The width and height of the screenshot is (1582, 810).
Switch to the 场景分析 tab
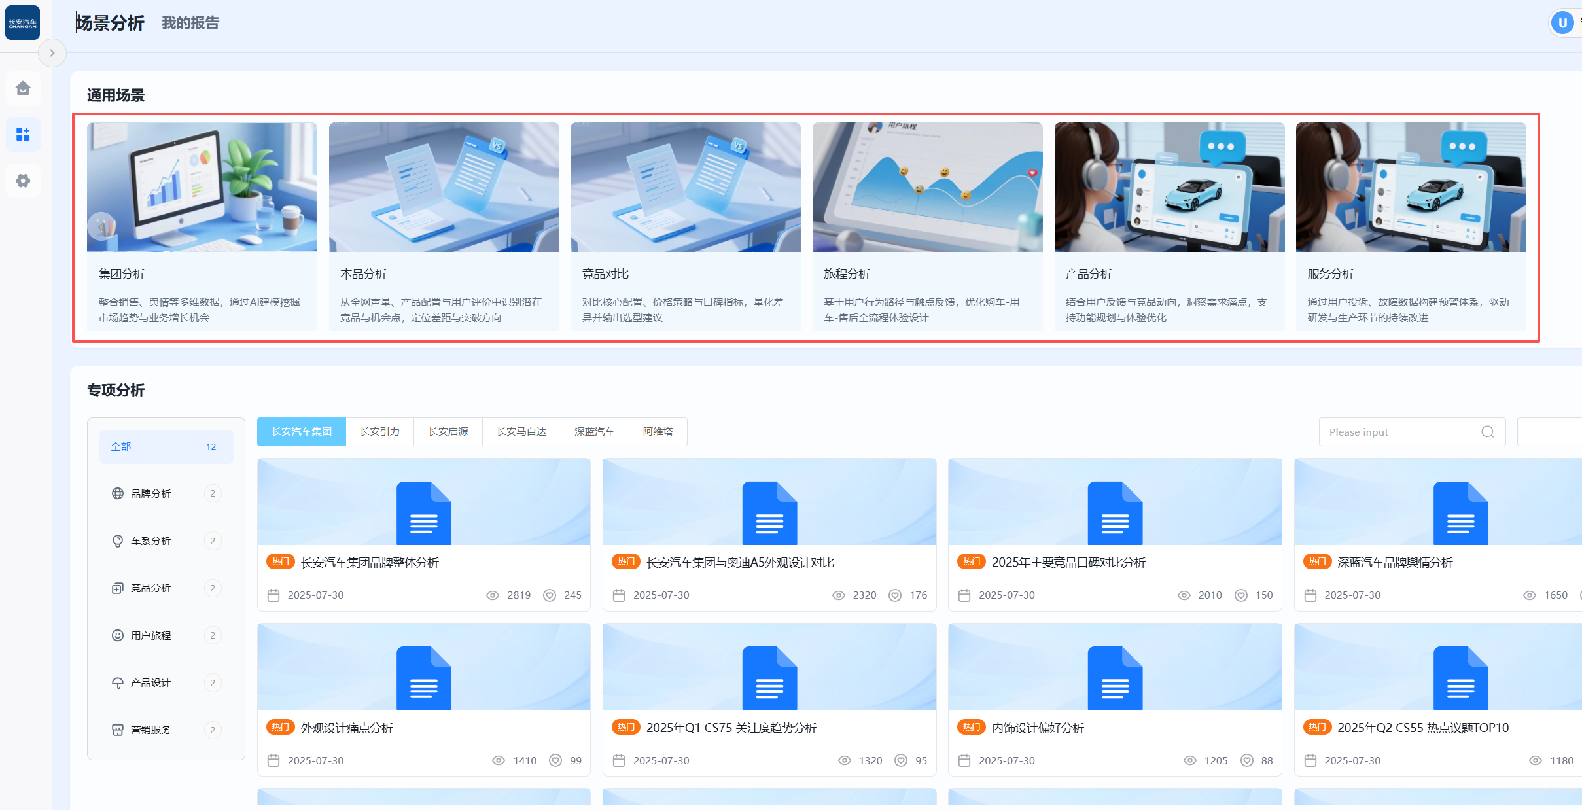pos(110,23)
